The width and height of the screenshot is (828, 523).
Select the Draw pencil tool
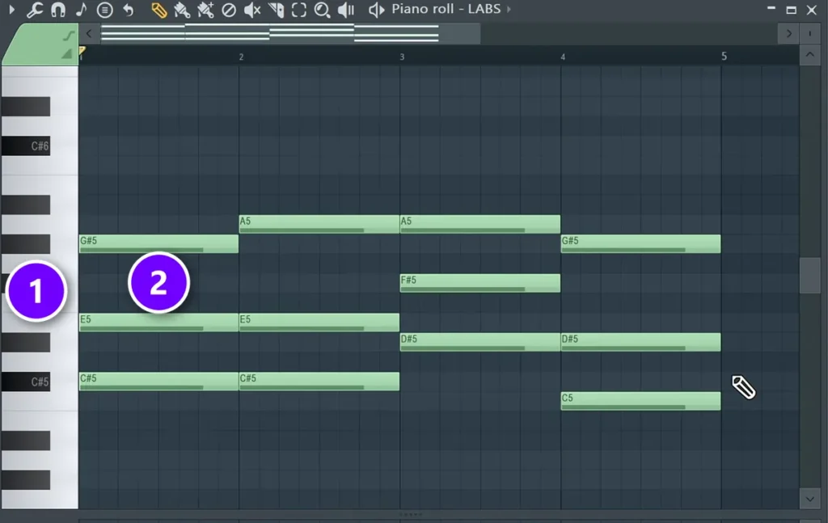158,10
